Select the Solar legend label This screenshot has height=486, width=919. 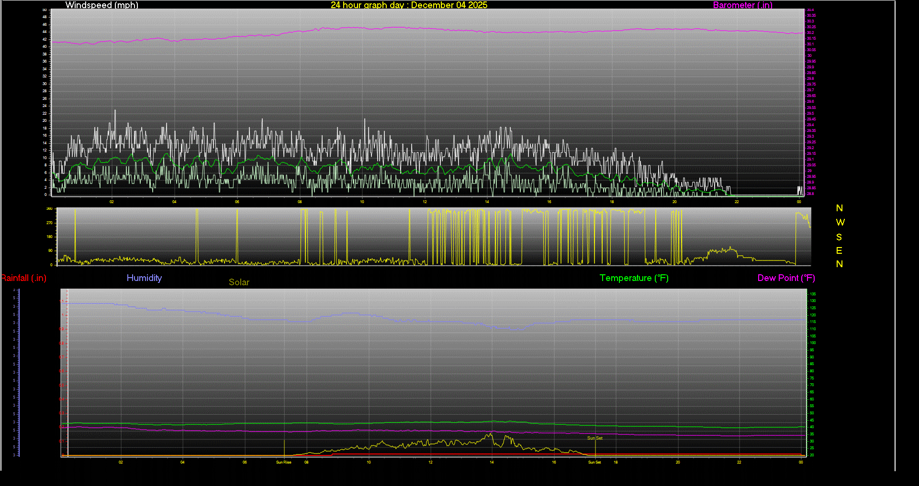(x=239, y=282)
